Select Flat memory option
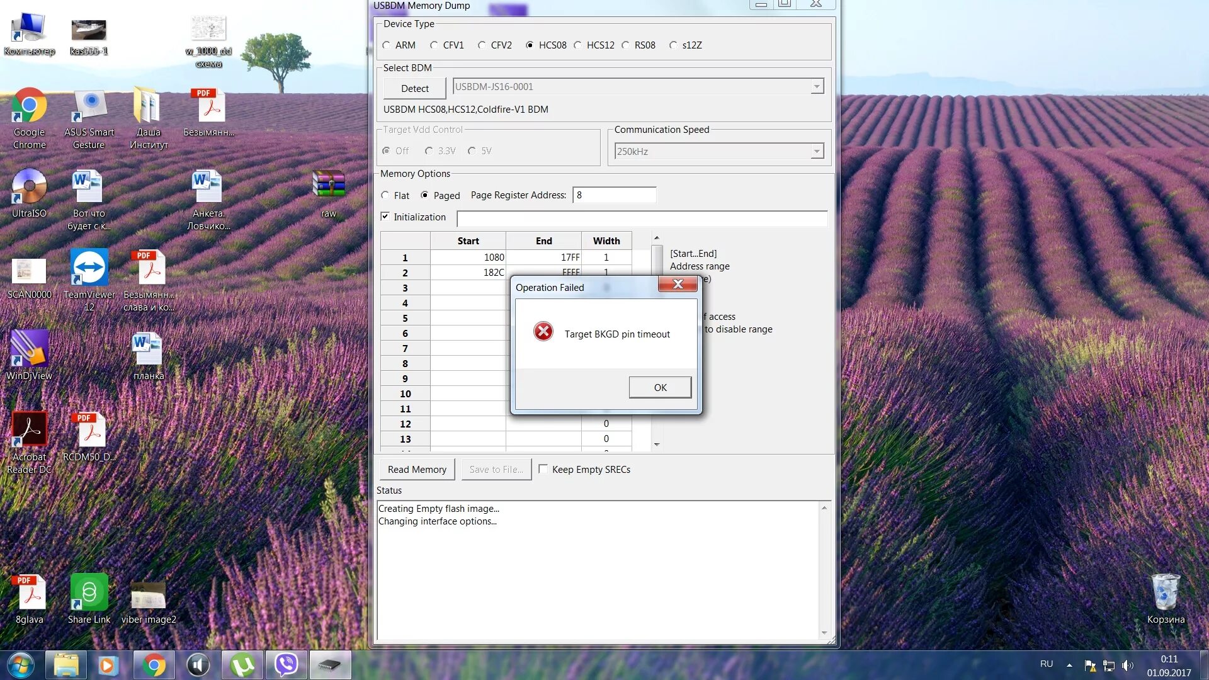Image resolution: width=1209 pixels, height=680 pixels. tap(385, 196)
